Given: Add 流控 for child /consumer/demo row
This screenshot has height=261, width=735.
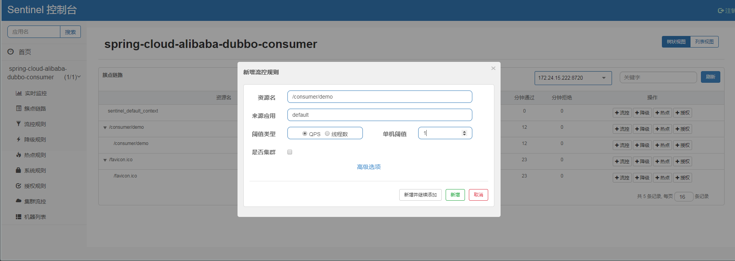Looking at the screenshot, I should pyautogui.click(x=622, y=145).
